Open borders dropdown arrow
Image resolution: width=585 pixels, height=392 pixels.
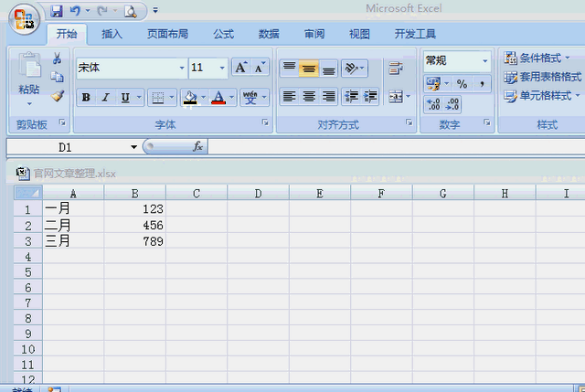(172, 98)
